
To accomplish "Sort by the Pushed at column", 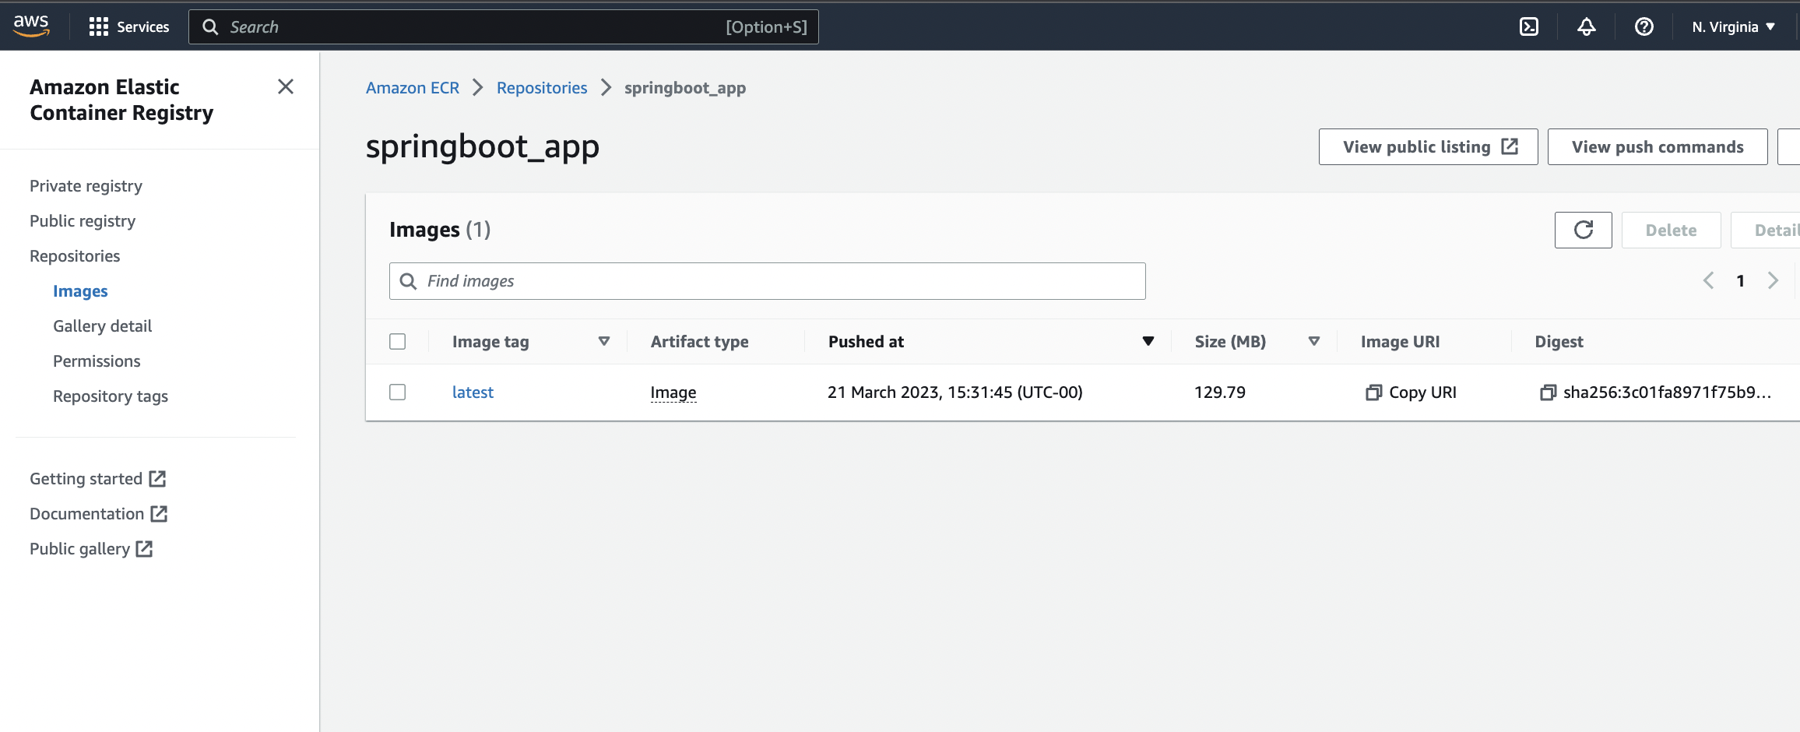I will click(x=1148, y=341).
